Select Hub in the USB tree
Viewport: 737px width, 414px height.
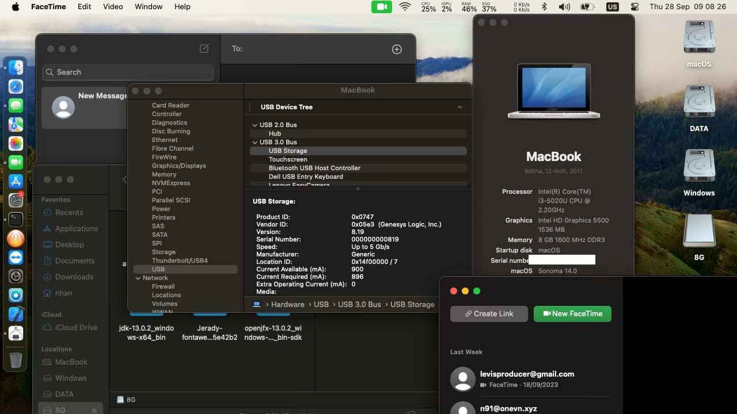coord(358,133)
